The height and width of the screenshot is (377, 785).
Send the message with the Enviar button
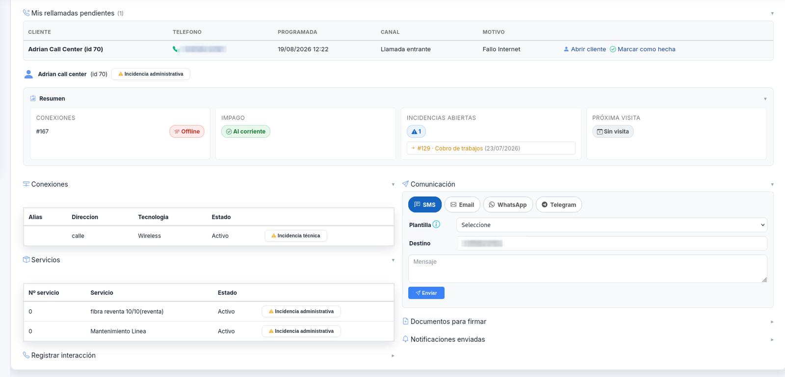[x=426, y=293]
